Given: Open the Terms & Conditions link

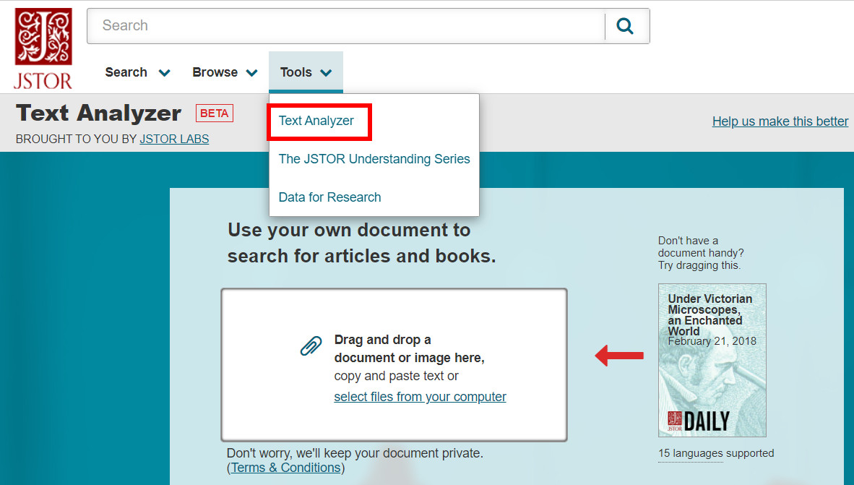Looking at the screenshot, I should pyautogui.click(x=286, y=468).
